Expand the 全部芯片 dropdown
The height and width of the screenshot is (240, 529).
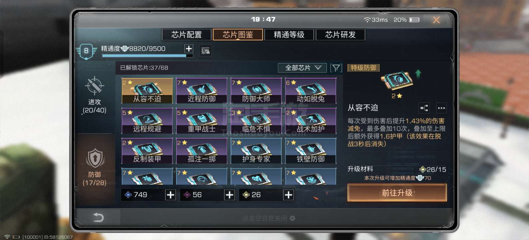click(x=303, y=68)
